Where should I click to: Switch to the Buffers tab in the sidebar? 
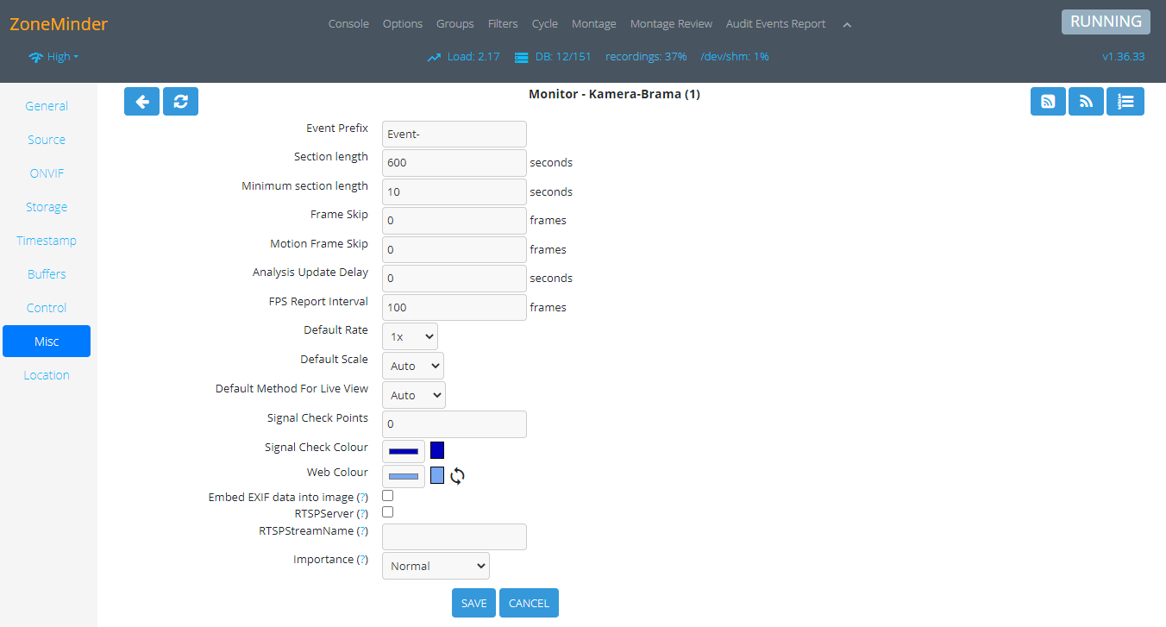click(47, 274)
